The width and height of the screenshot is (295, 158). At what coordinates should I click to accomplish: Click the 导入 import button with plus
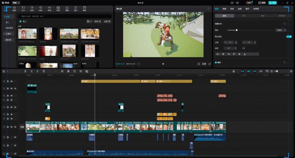coord(23,22)
